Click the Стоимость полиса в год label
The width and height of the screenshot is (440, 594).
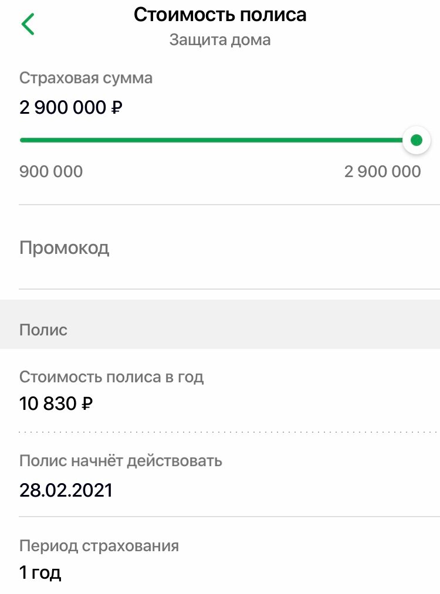pyautogui.click(x=111, y=377)
